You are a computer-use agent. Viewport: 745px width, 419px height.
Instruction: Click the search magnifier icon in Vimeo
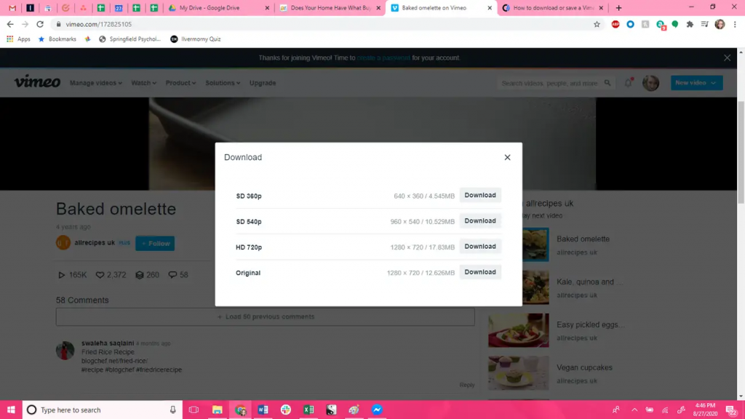coord(607,83)
